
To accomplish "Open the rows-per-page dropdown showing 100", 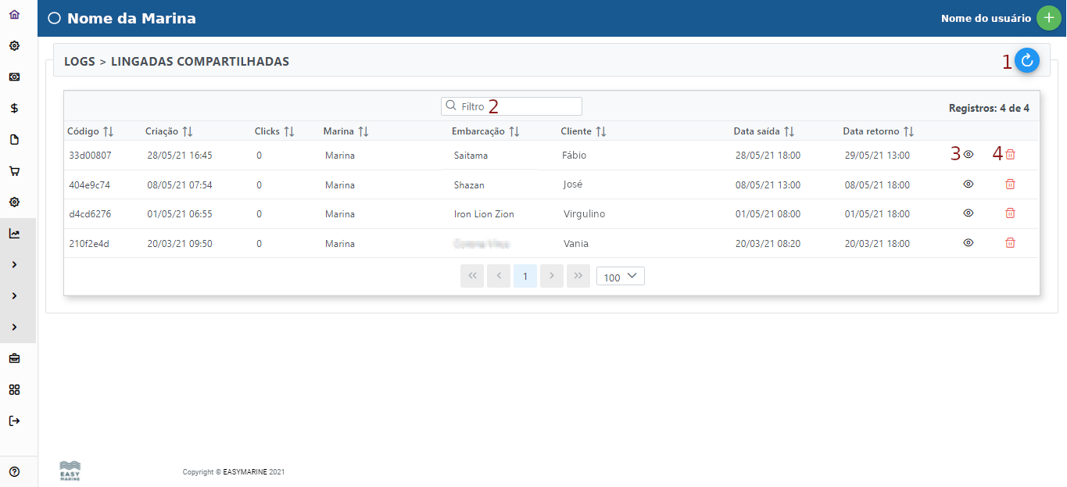I will (620, 277).
